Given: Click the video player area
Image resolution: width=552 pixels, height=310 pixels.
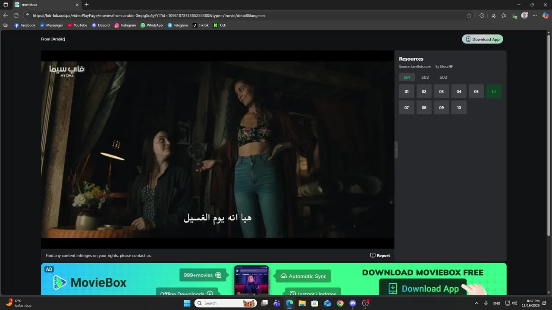Looking at the screenshot, I should (218, 149).
